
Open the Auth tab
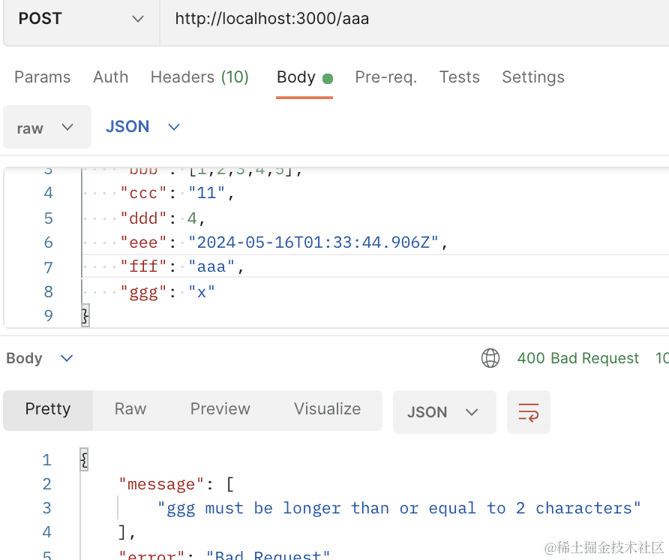coord(111,77)
